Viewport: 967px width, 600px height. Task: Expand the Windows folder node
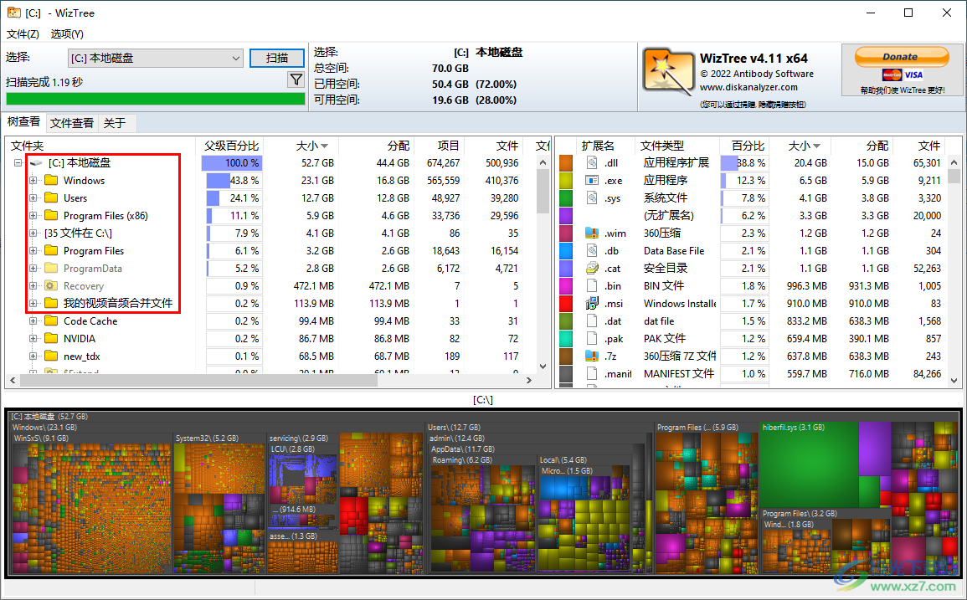click(x=33, y=180)
